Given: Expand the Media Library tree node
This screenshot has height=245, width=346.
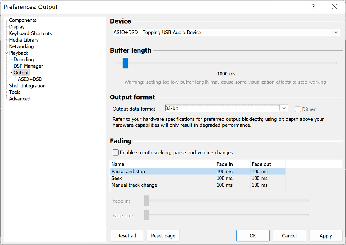Looking at the screenshot, I should click(6, 40).
